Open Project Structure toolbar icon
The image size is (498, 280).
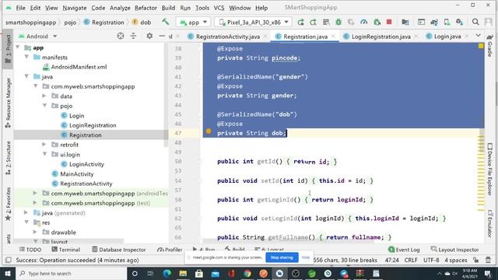point(405,22)
